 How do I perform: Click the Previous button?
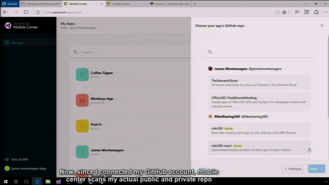point(293,169)
